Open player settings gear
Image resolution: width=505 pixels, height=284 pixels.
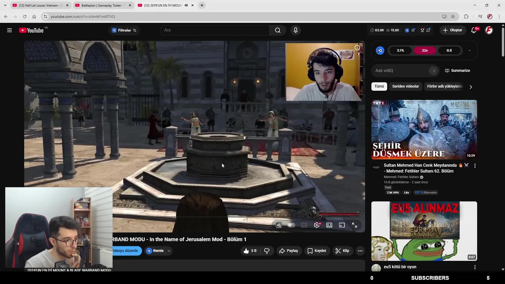(316, 225)
